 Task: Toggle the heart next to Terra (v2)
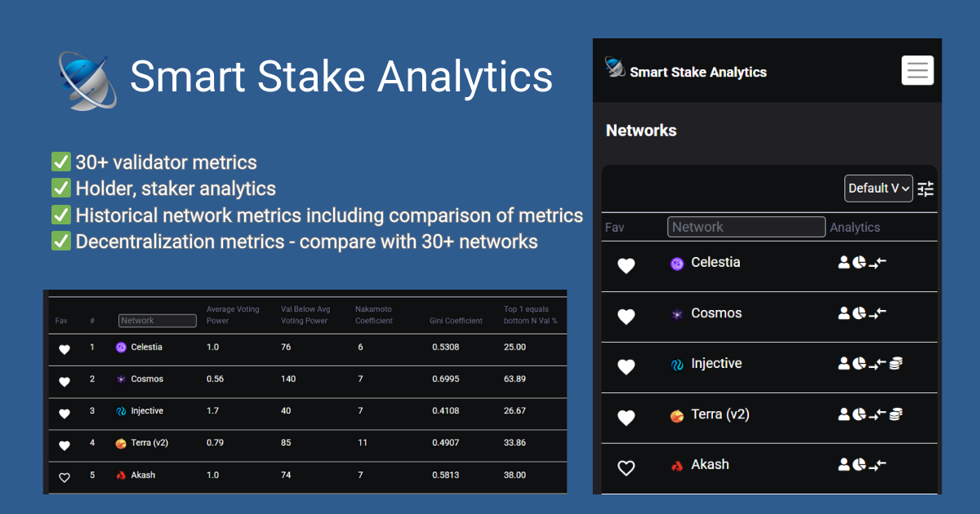[626, 417]
